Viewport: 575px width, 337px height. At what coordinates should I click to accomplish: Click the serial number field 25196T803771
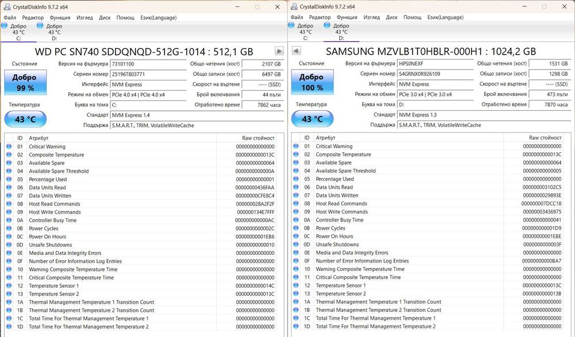[148, 74]
